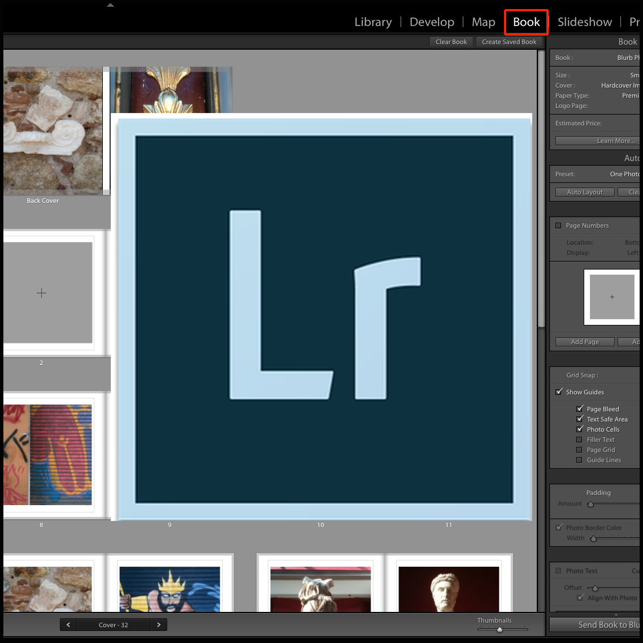Select the Back Cover page thumbnail

[x=53, y=131]
